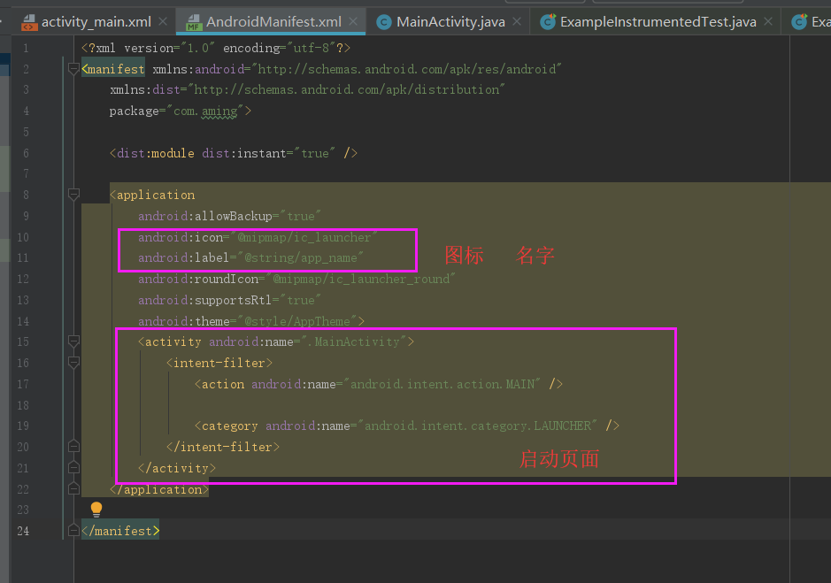Click the @string/app_name label value
Image resolution: width=831 pixels, height=583 pixels.
(x=300, y=258)
